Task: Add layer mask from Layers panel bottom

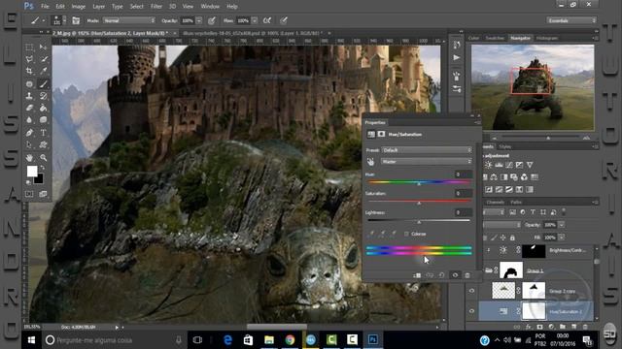Action: 539,327
